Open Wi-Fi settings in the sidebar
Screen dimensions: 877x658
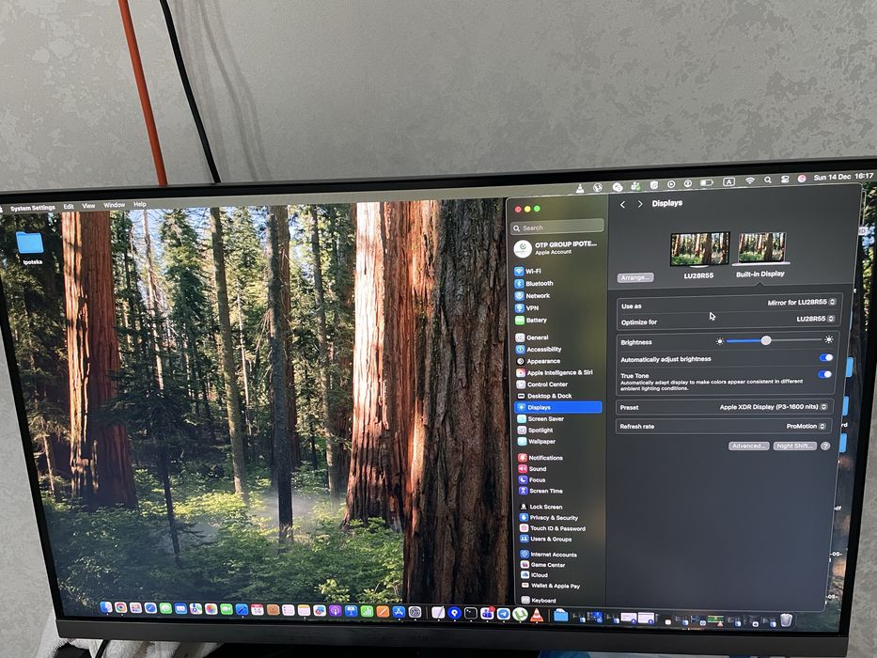coord(528,272)
